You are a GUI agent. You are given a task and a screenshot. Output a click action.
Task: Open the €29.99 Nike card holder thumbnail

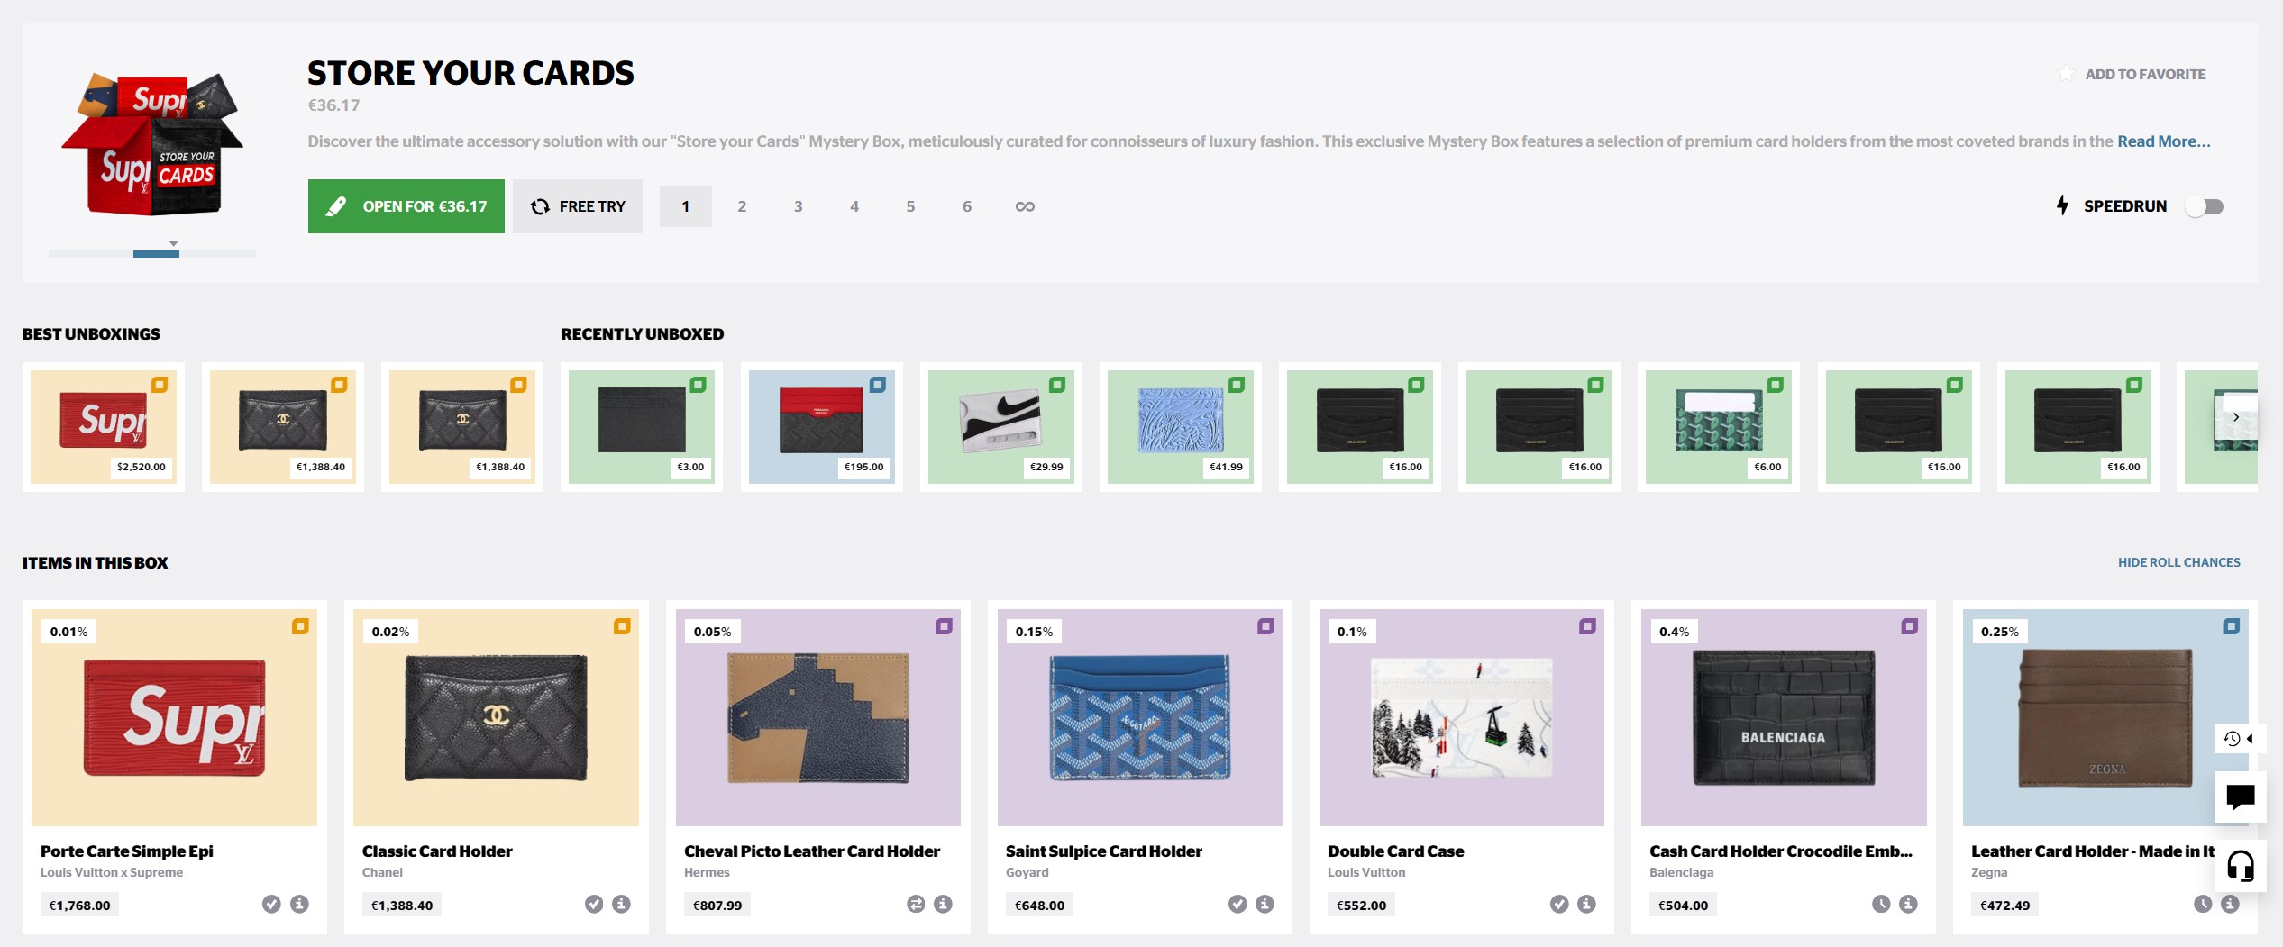pyautogui.click(x=1001, y=426)
